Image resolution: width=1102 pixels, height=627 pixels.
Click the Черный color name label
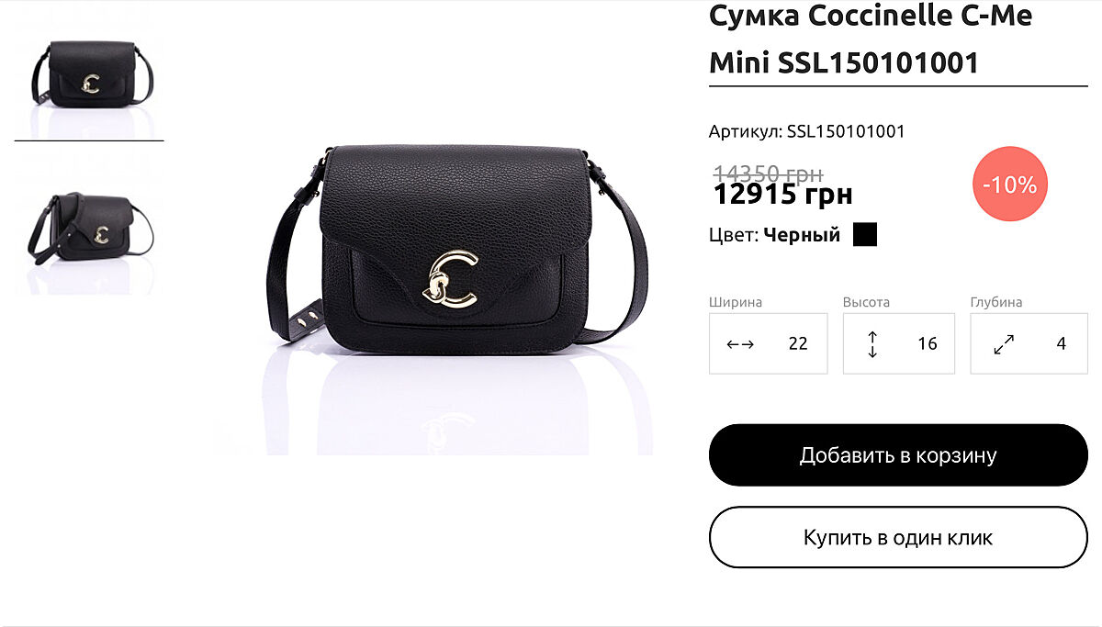[802, 235]
